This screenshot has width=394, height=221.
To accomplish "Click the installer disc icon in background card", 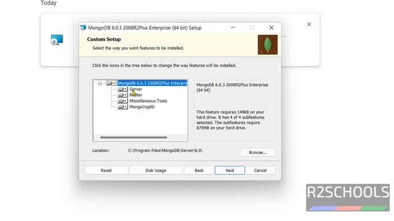I will (57, 40).
